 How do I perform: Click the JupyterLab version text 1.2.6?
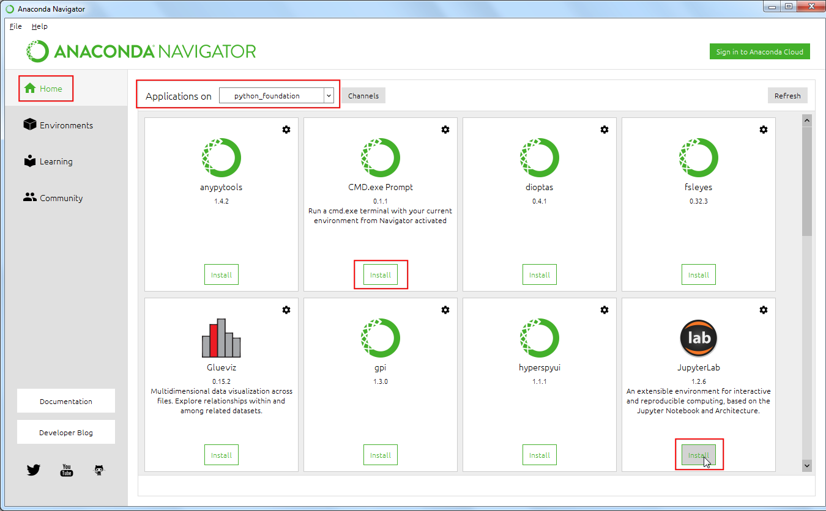699,381
